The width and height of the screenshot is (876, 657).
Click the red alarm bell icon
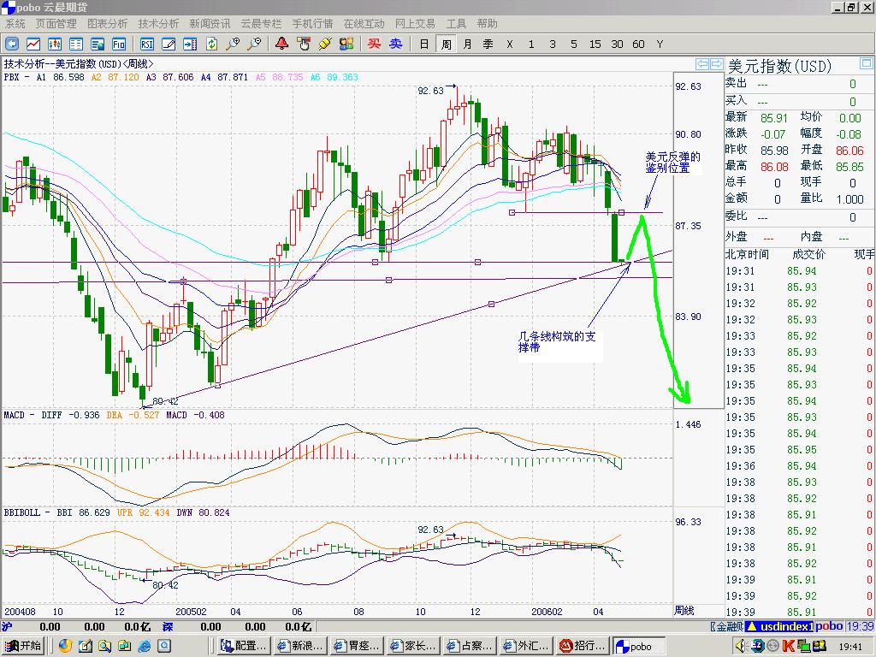282,44
